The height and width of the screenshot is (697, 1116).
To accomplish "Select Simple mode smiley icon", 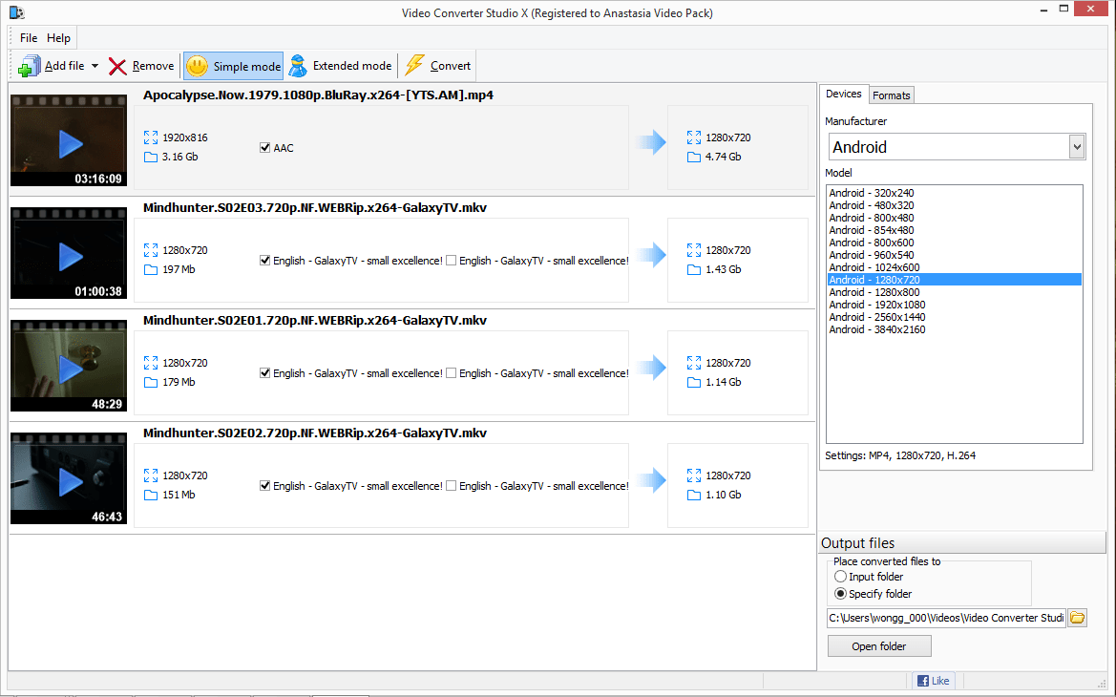I will tap(197, 65).
